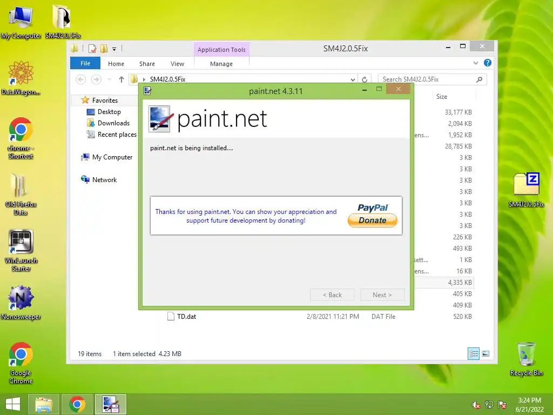This screenshot has height=415, width=553.
Task: Switch to Share ribbon tab
Action: click(x=147, y=64)
